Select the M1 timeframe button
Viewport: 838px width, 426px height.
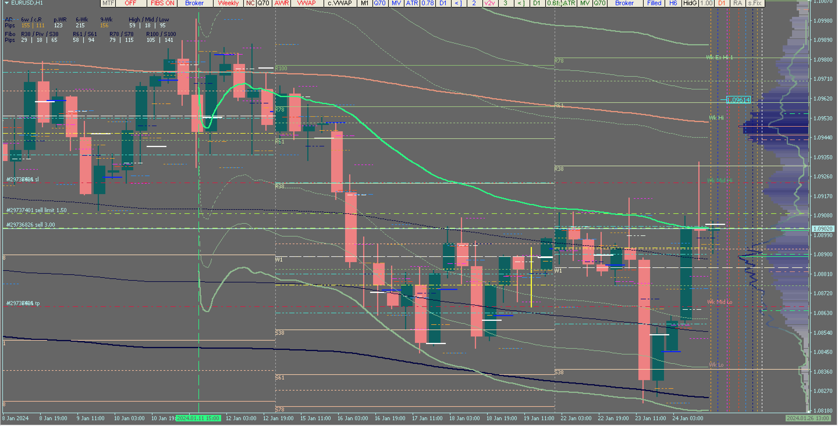(364, 3)
